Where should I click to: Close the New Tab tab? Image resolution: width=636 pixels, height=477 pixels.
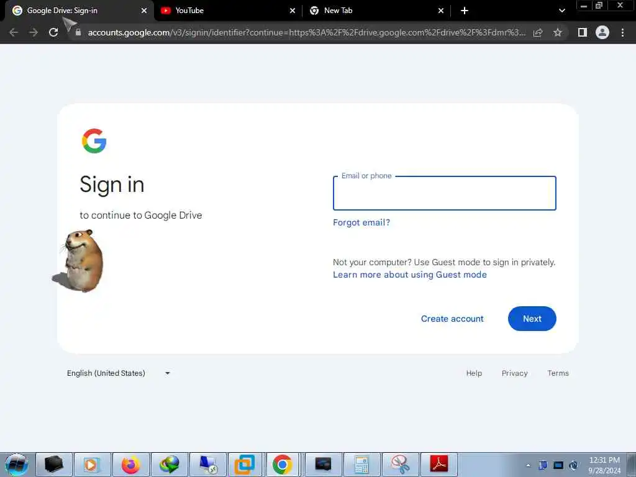(441, 11)
